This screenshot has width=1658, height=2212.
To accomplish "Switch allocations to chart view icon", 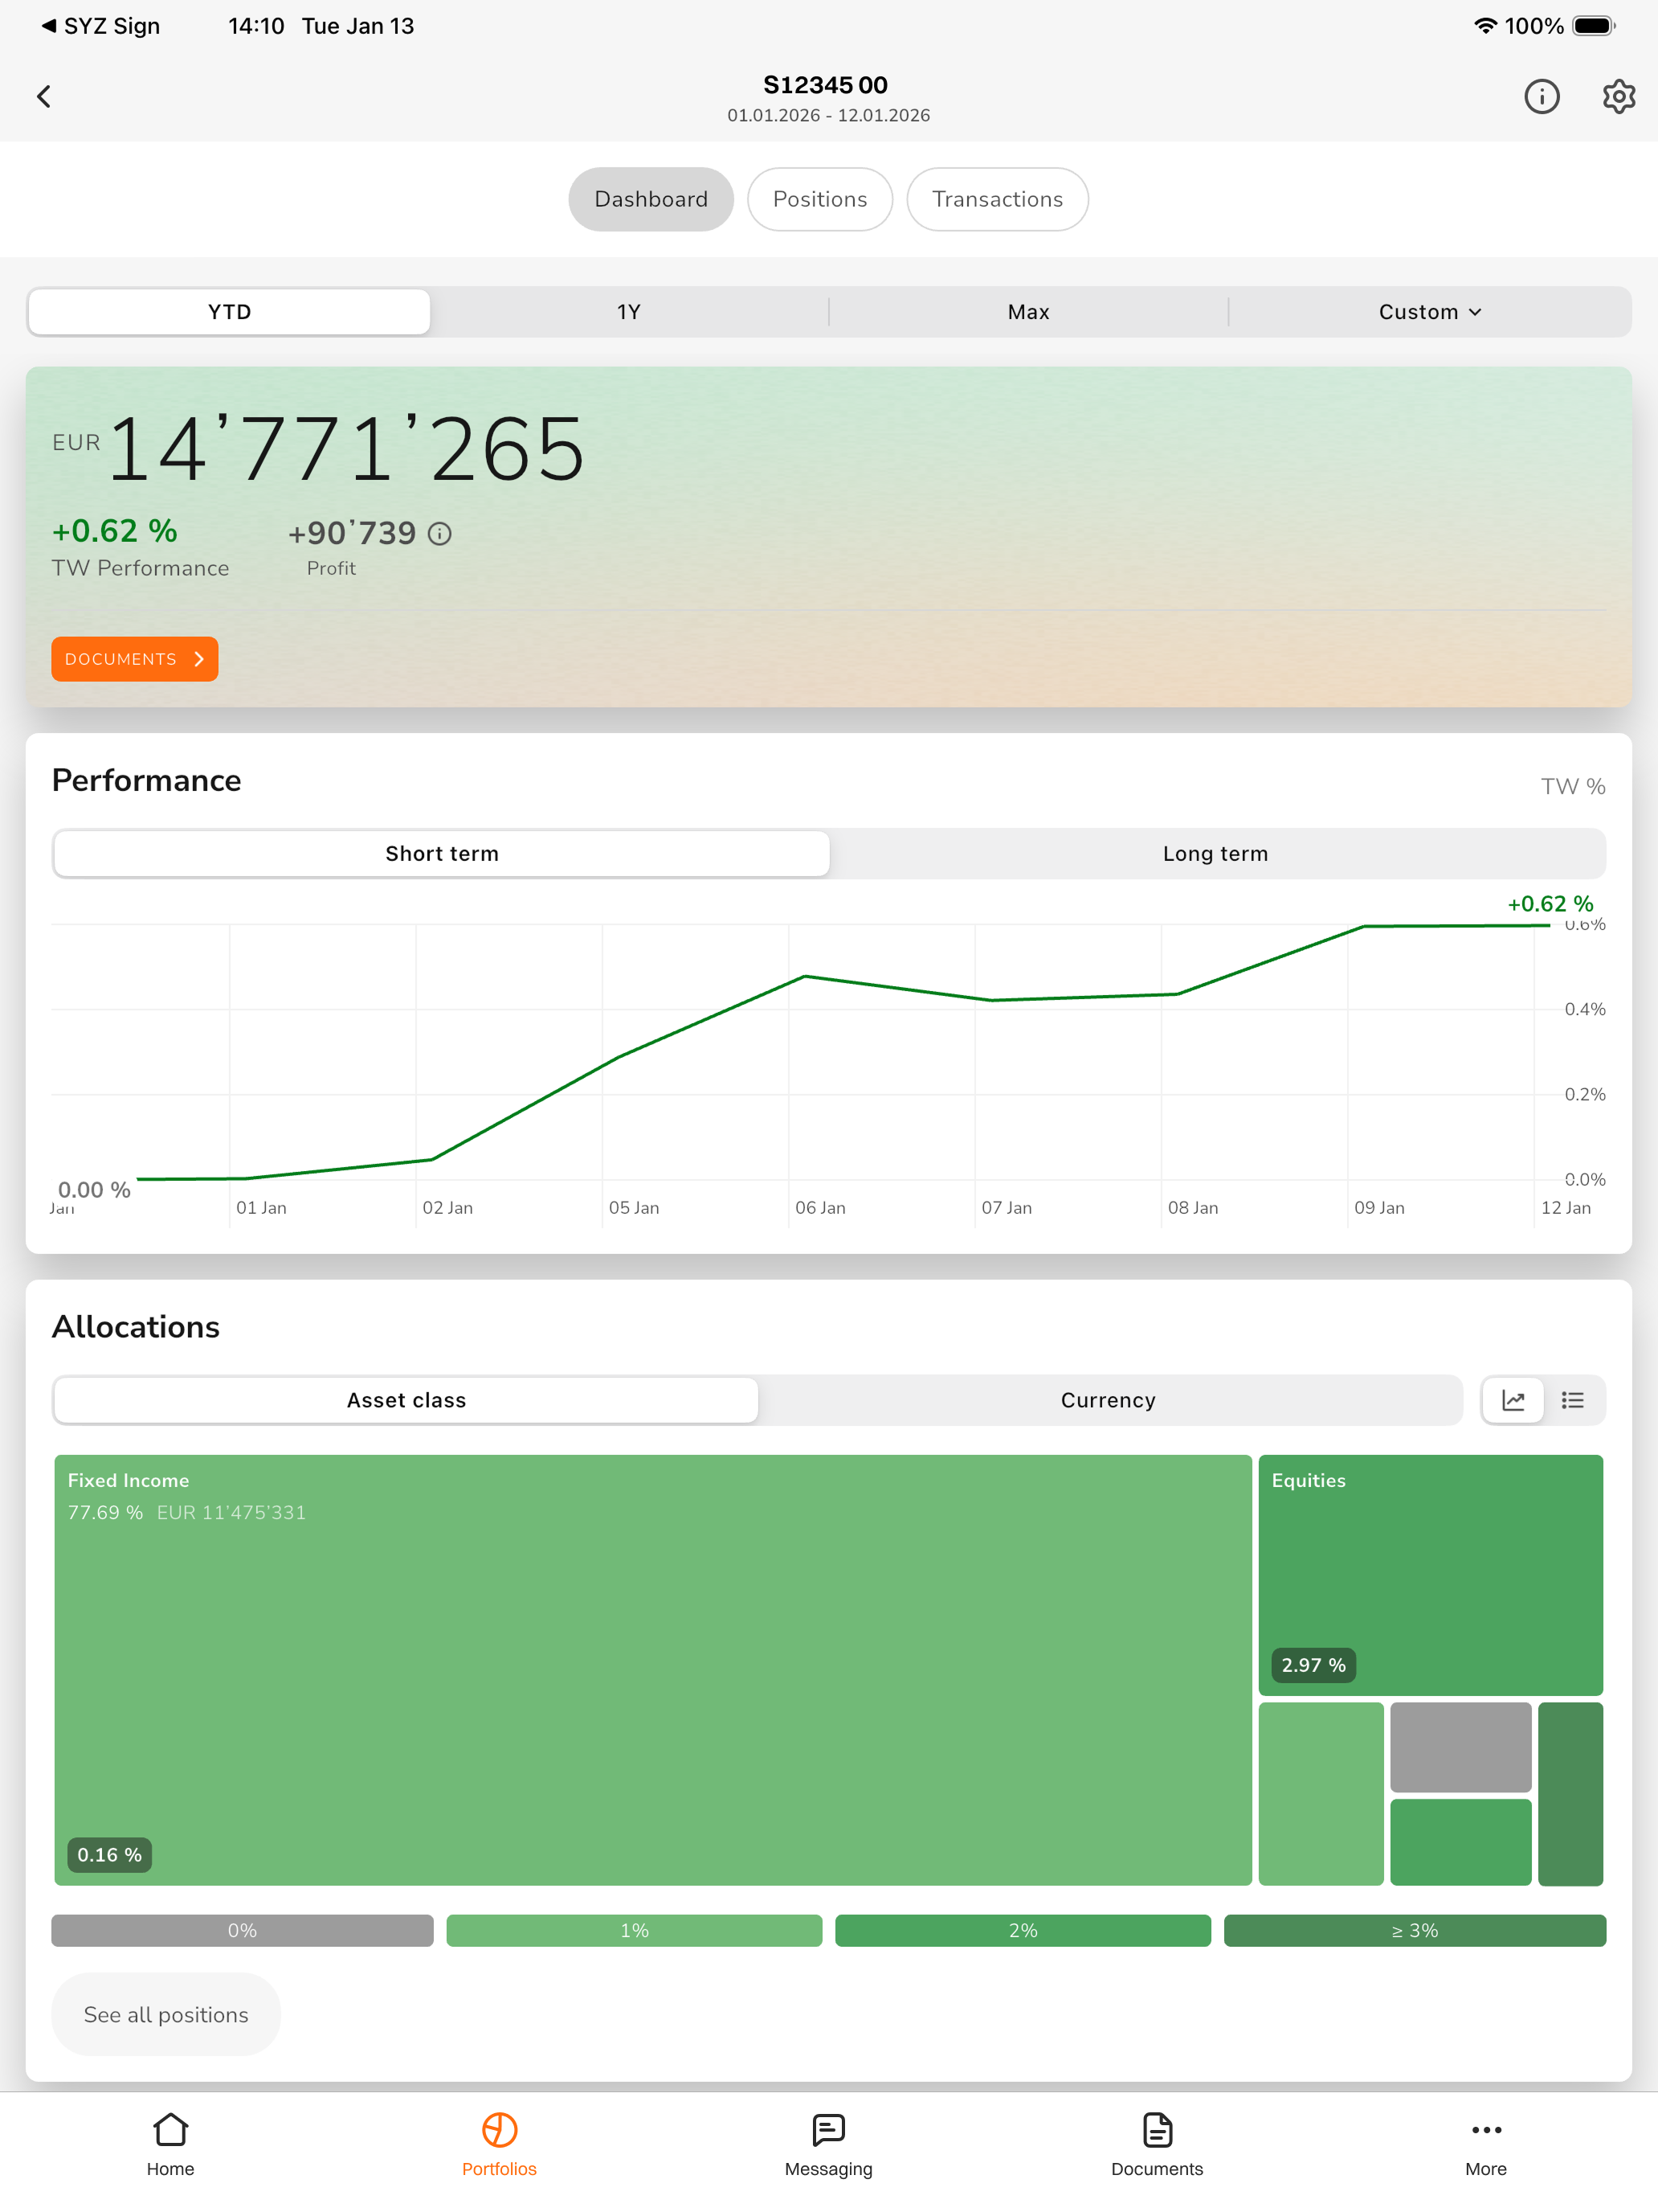I will click(1513, 1400).
